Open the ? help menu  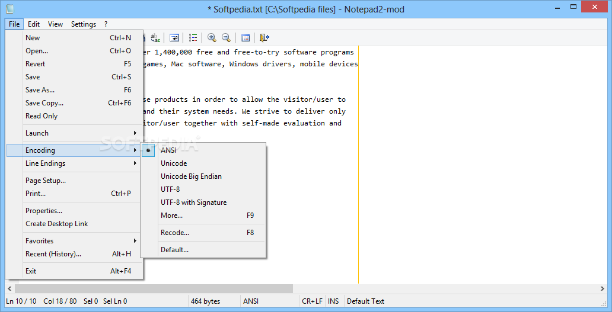pyautogui.click(x=106, y=24)
